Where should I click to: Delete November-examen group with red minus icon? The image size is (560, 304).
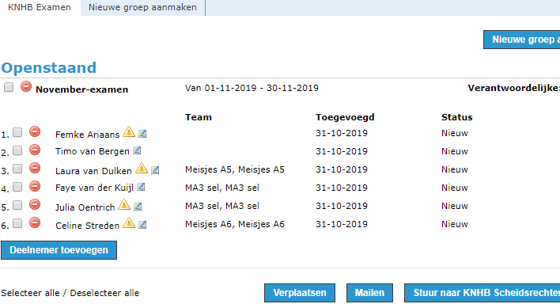(26, 86)
